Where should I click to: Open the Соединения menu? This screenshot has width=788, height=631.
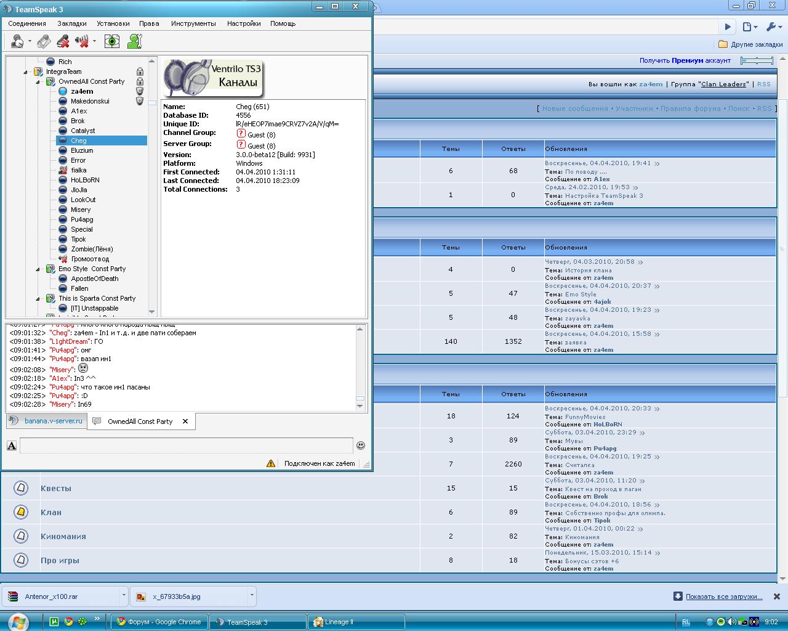27,23
